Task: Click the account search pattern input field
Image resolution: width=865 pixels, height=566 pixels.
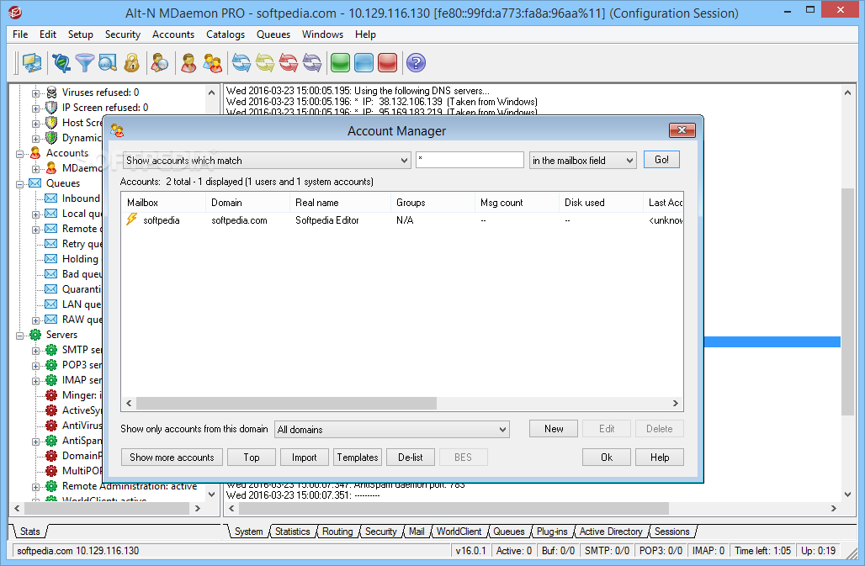Action: coord(470,160)
